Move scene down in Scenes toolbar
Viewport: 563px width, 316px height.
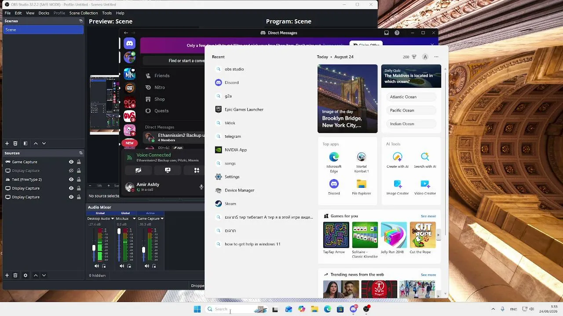[44, 144]
